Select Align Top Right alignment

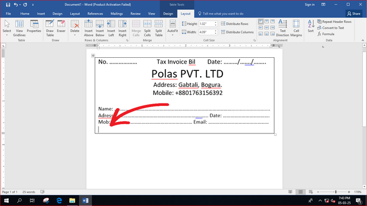click(x=272, y=22)
